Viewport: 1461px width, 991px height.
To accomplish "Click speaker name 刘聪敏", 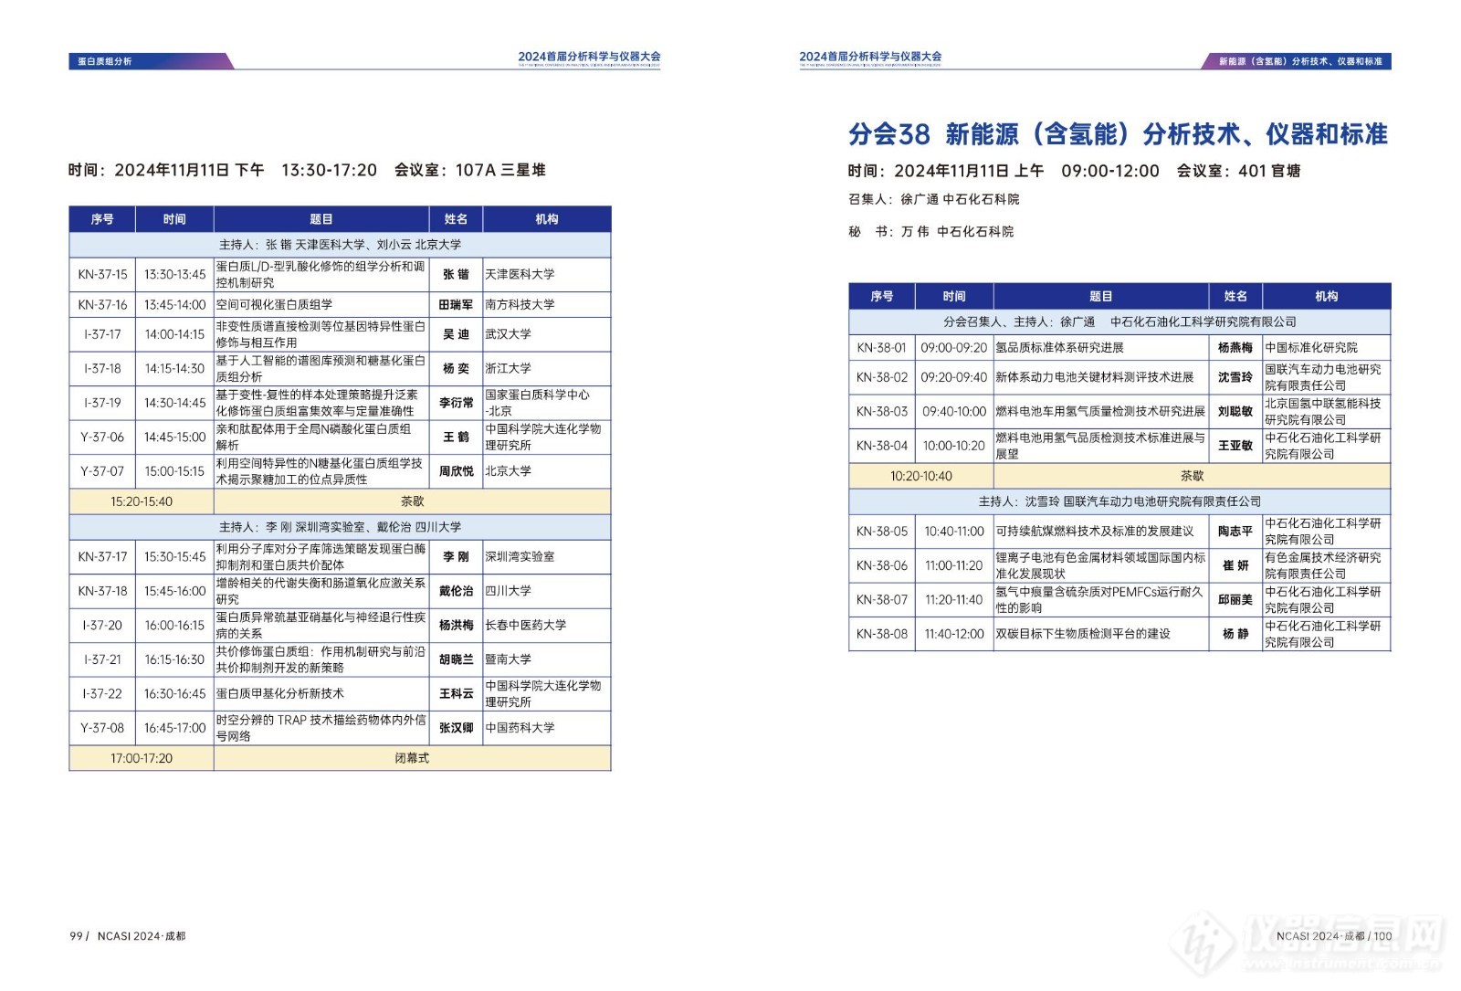I will click(x=1235, y=412).
